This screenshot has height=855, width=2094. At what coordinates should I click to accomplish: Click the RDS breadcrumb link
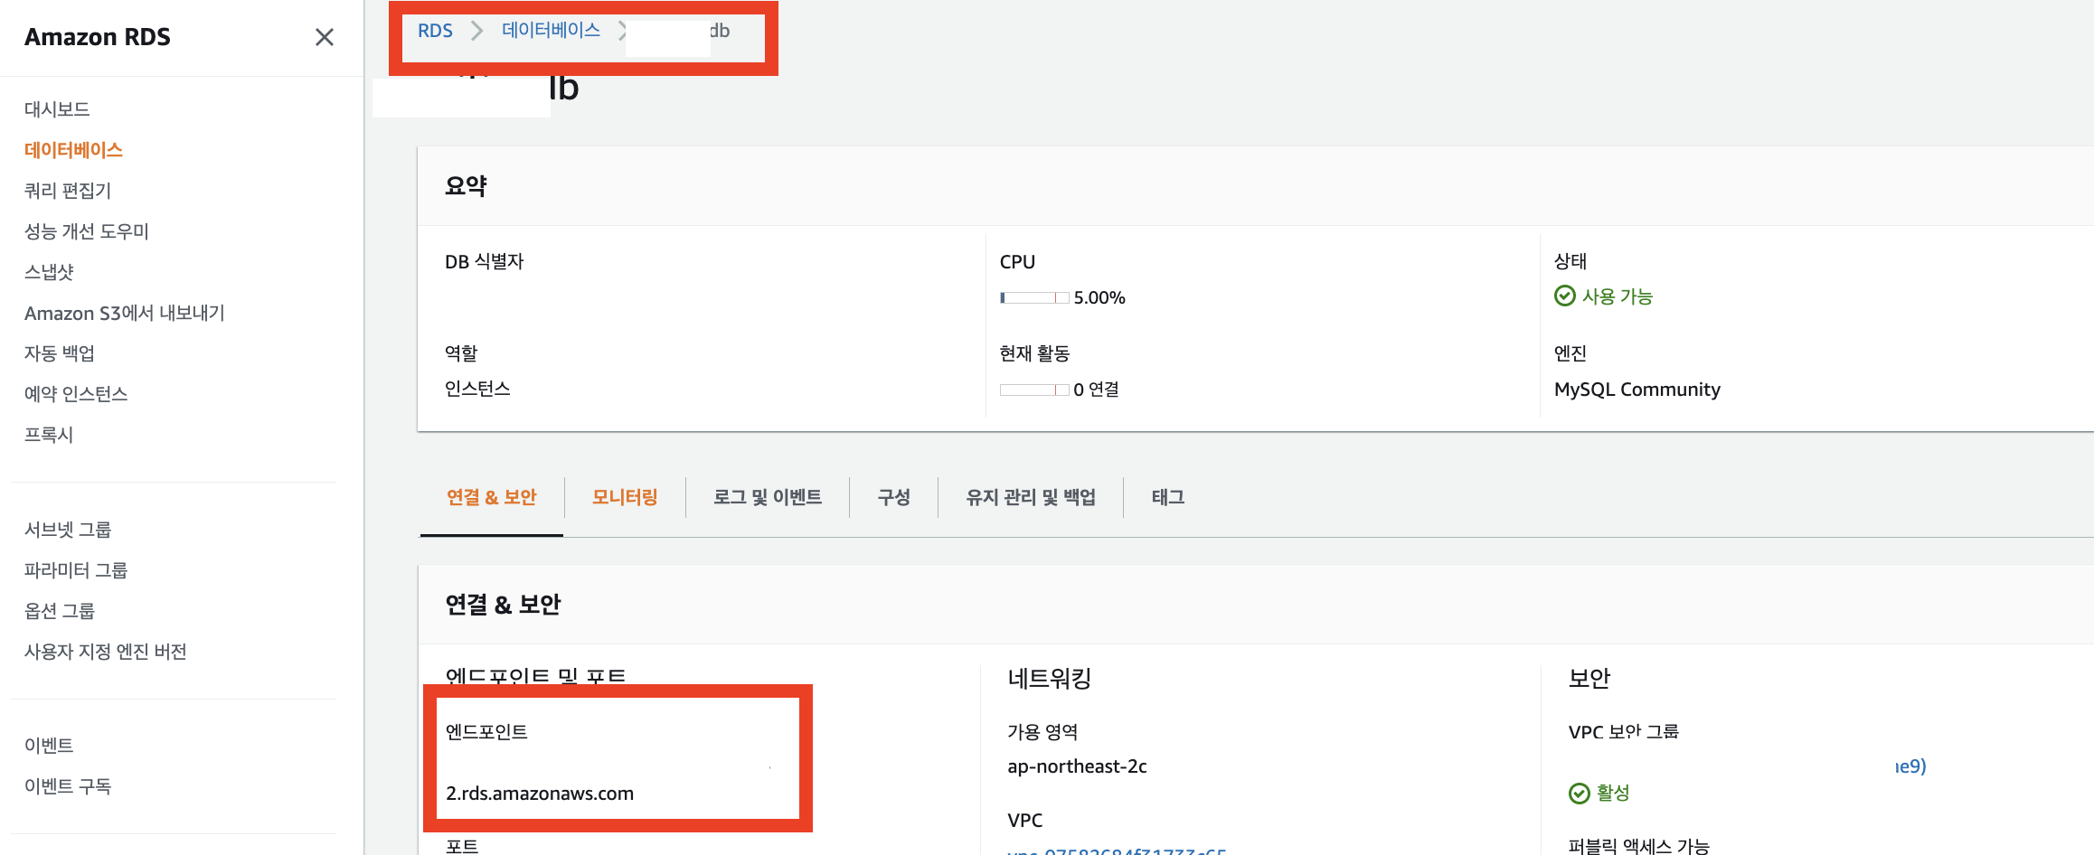(x=435, y=31)
